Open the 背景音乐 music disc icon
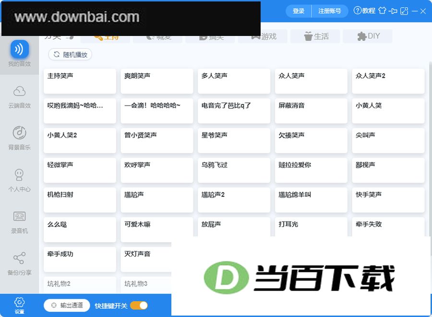This screenshot has width=432, height=317. pyautogui.click(x=19, y=133)
